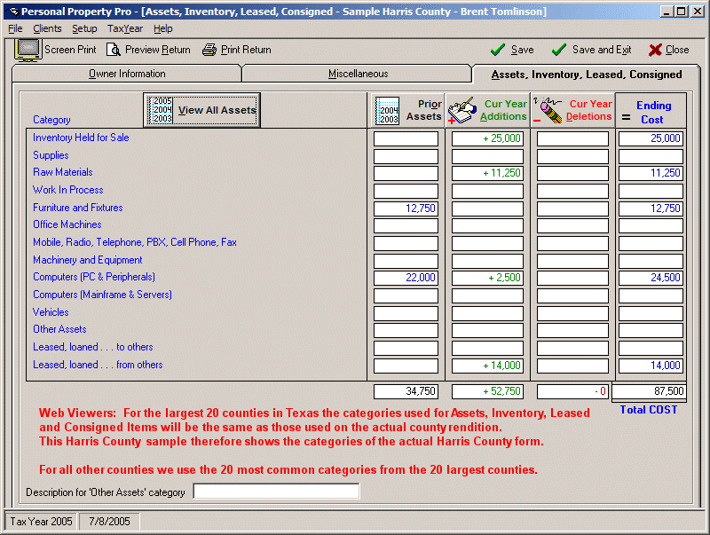710x535 pixels.
Task: Click the Save and Exit checkmark icon
Action: 559,50
